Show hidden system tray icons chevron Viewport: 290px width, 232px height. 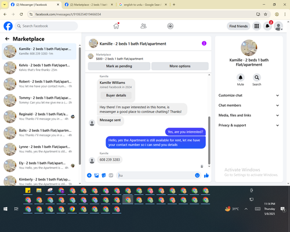click(246, 209)
